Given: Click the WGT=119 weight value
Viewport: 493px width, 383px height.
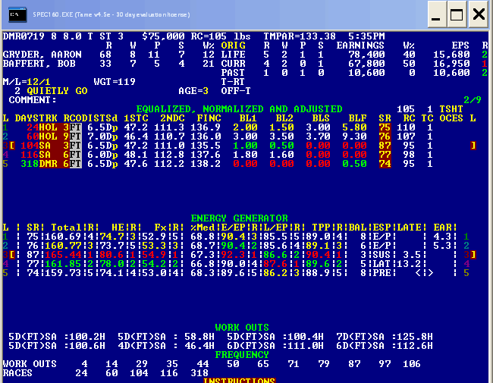Looking at the screenshot, I should [x=115, y=82].
